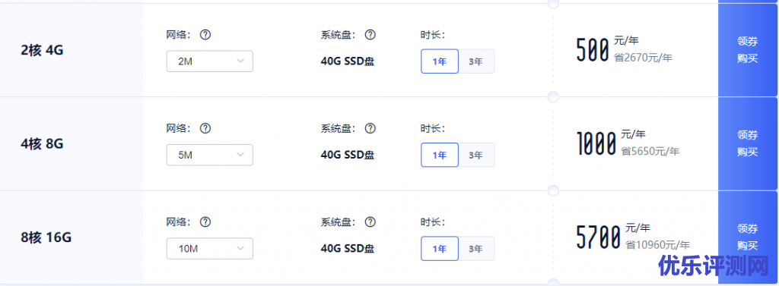Expand the 5M network bandwidth dropdown
The image size is (779, 286).
pos(210,156)
